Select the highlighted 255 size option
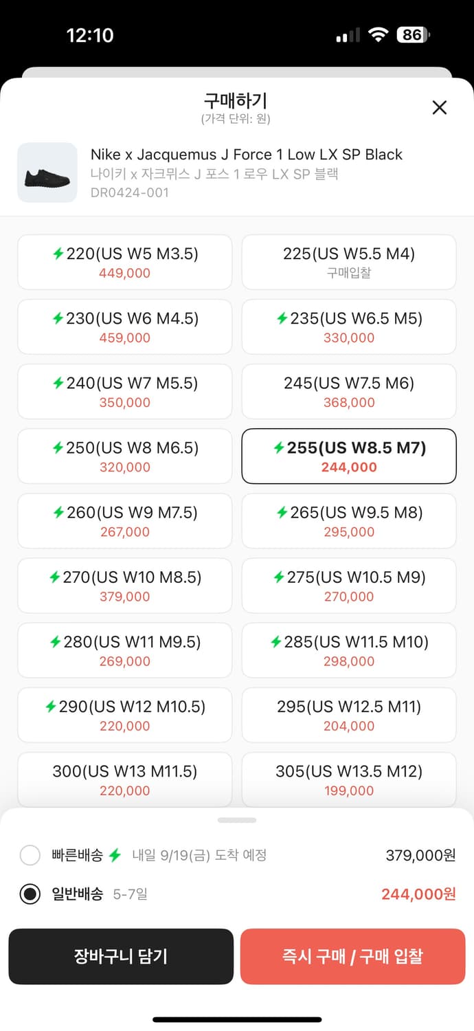Screen dimensions: 474x1031 [x=349, y=456]
